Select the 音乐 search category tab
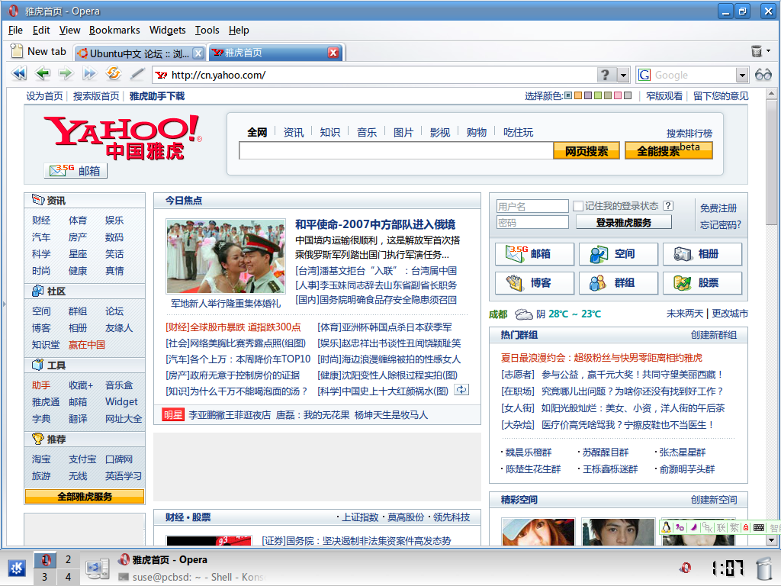Screen dimensions: 781x586 pos(367,132)
